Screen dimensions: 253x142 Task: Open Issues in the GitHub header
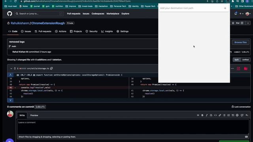pos(86,14)
